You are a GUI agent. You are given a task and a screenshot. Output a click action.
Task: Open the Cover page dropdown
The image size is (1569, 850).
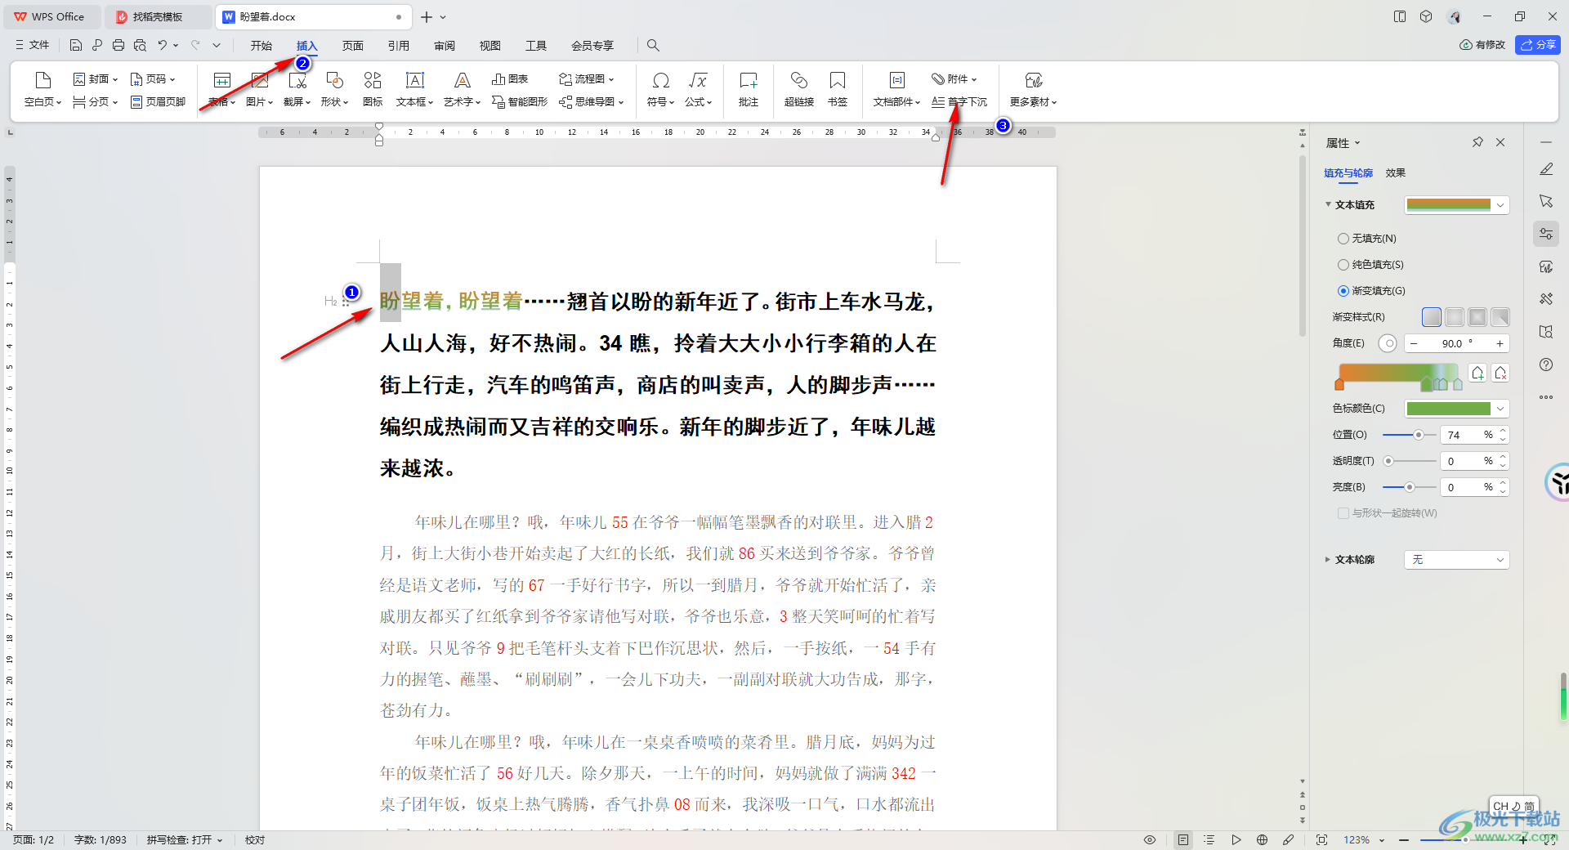point(95,79)
